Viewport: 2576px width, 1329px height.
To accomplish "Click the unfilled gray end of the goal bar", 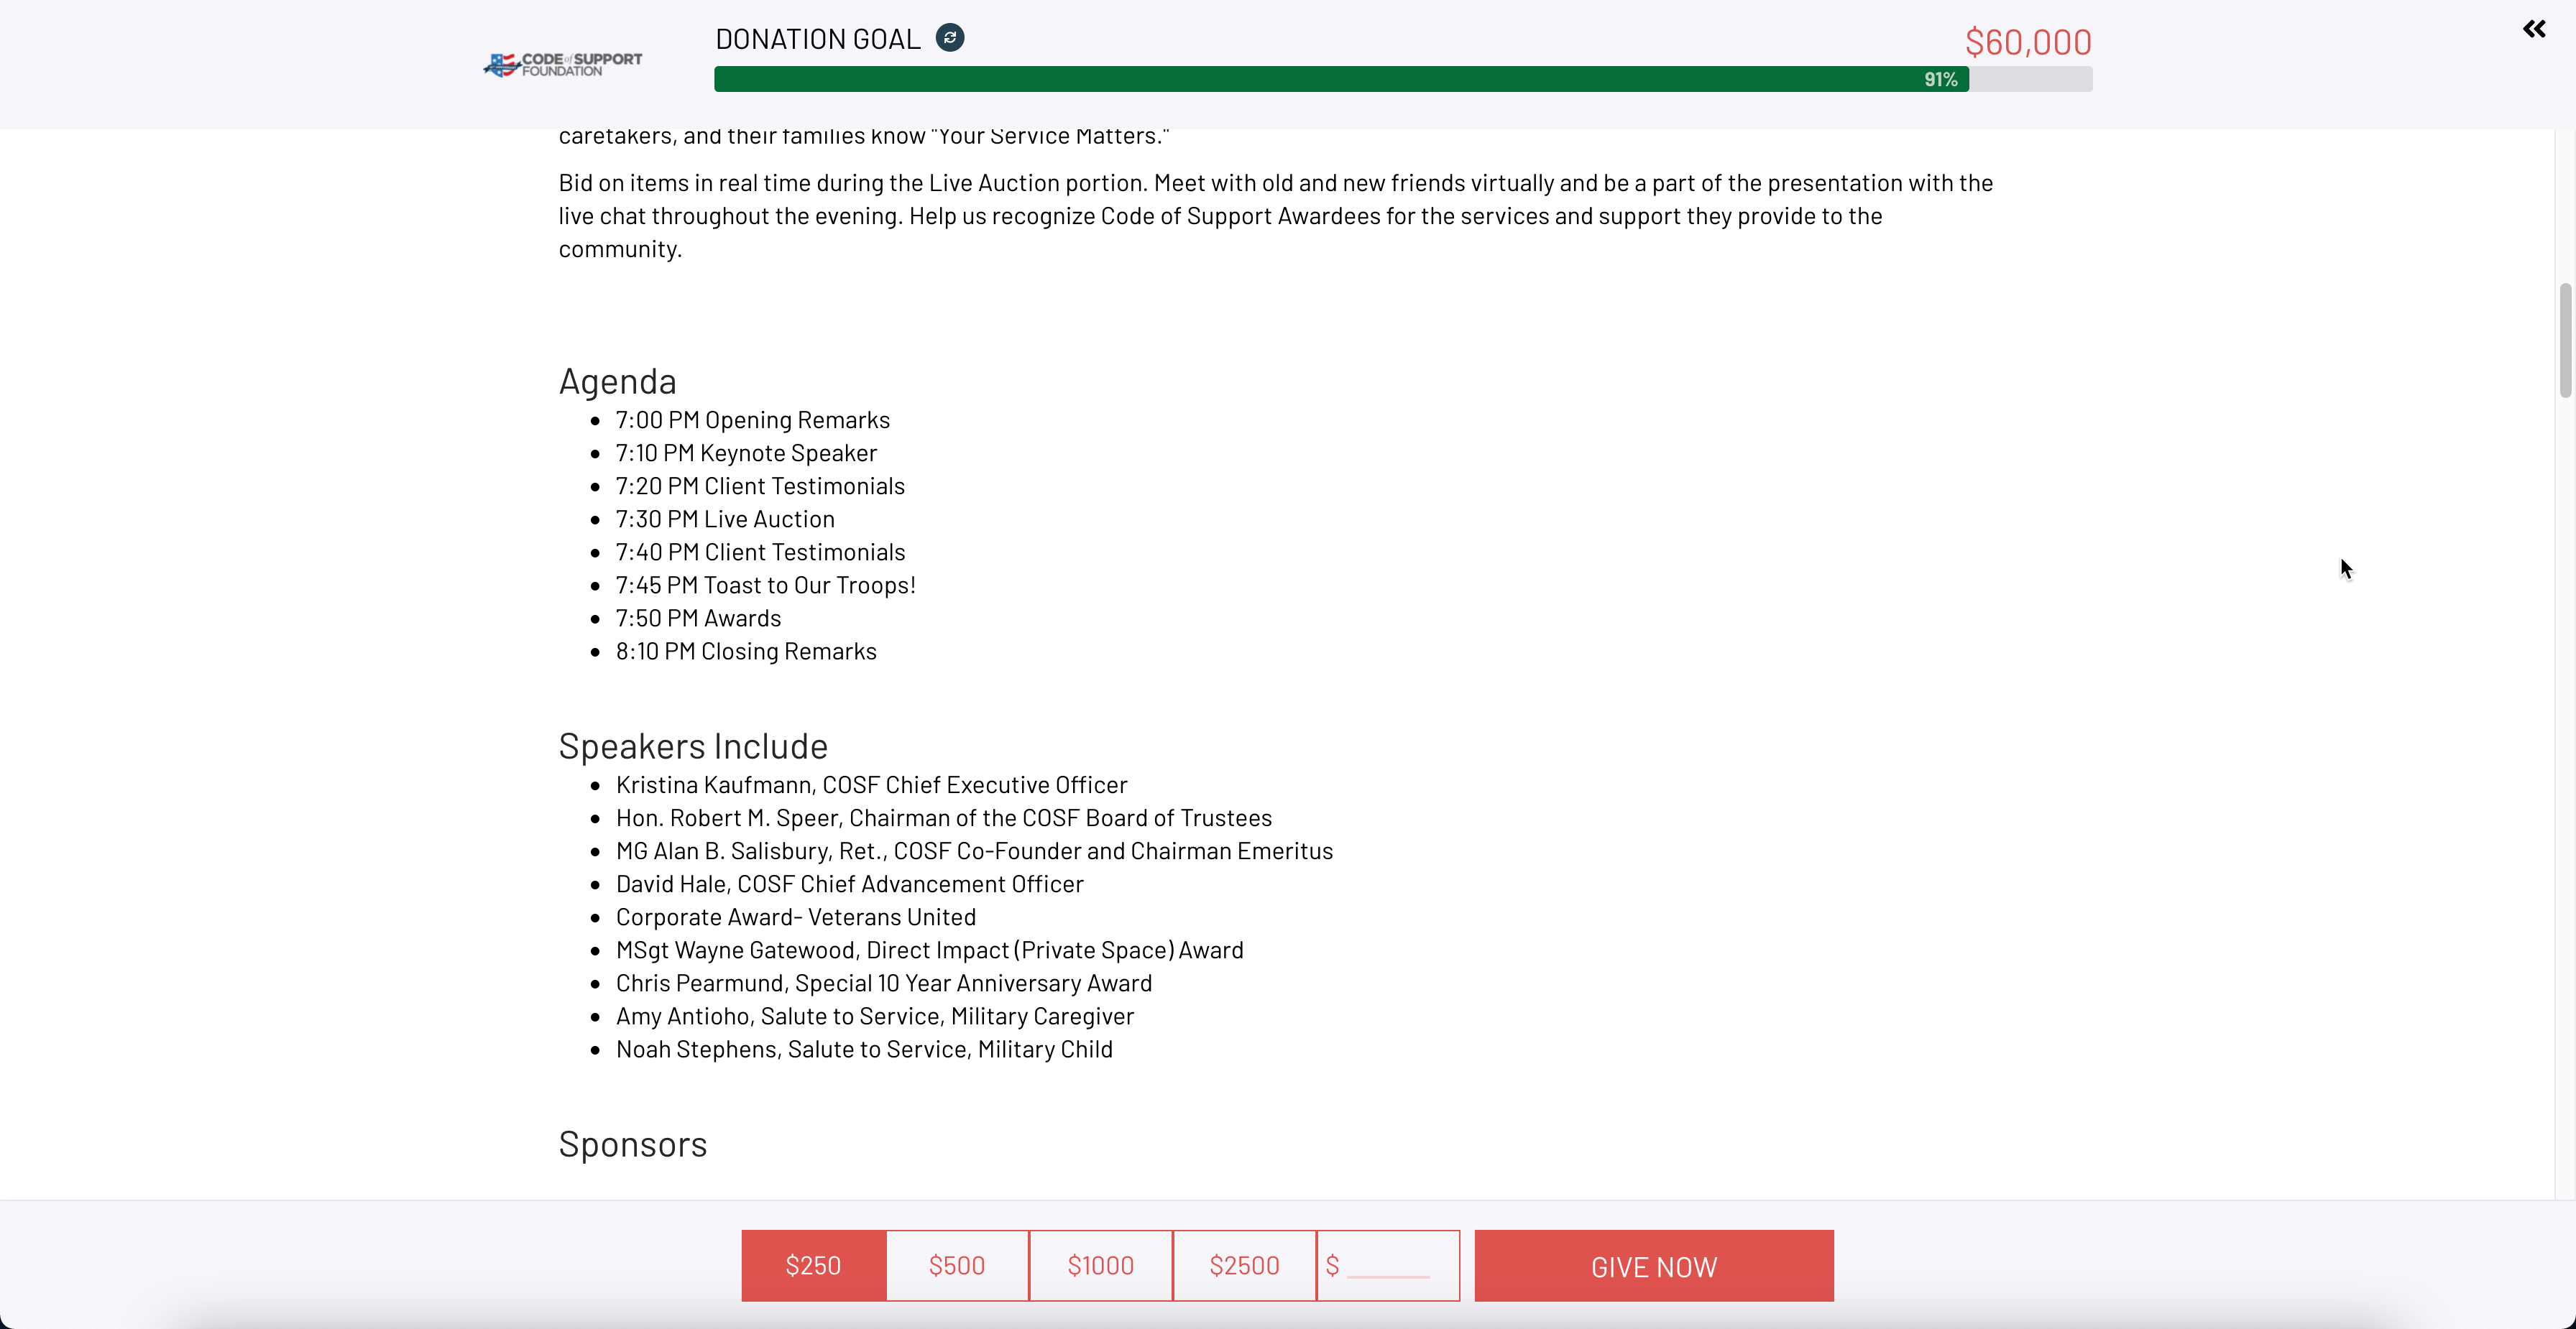I will [x=2030, y=79].
